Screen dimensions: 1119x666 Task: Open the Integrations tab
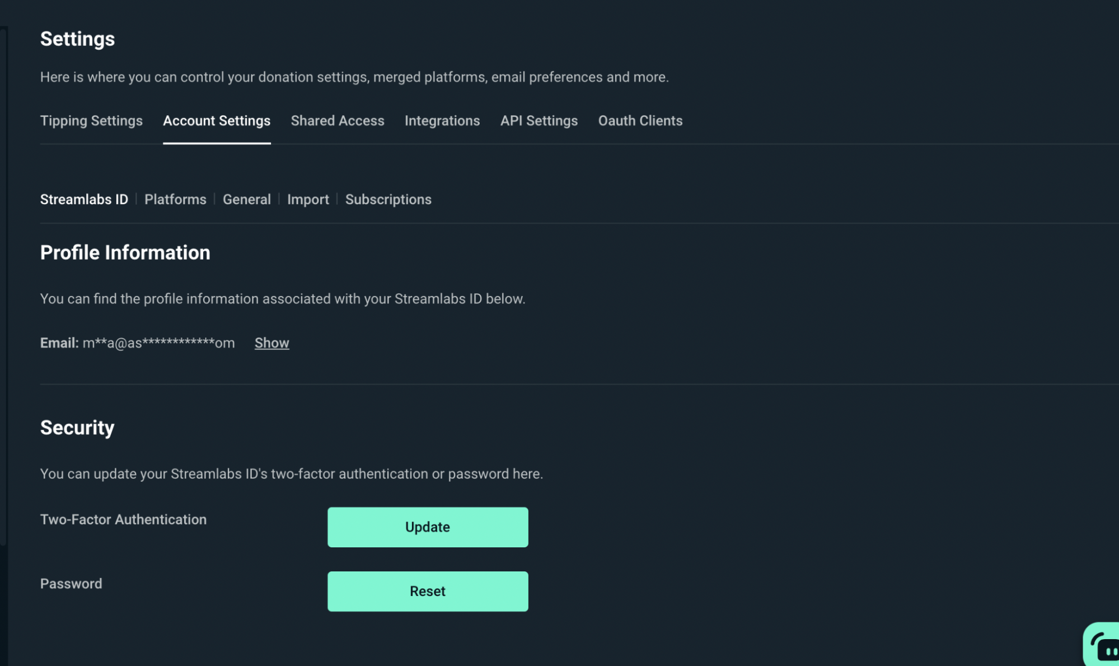click(x=442, y=120)
